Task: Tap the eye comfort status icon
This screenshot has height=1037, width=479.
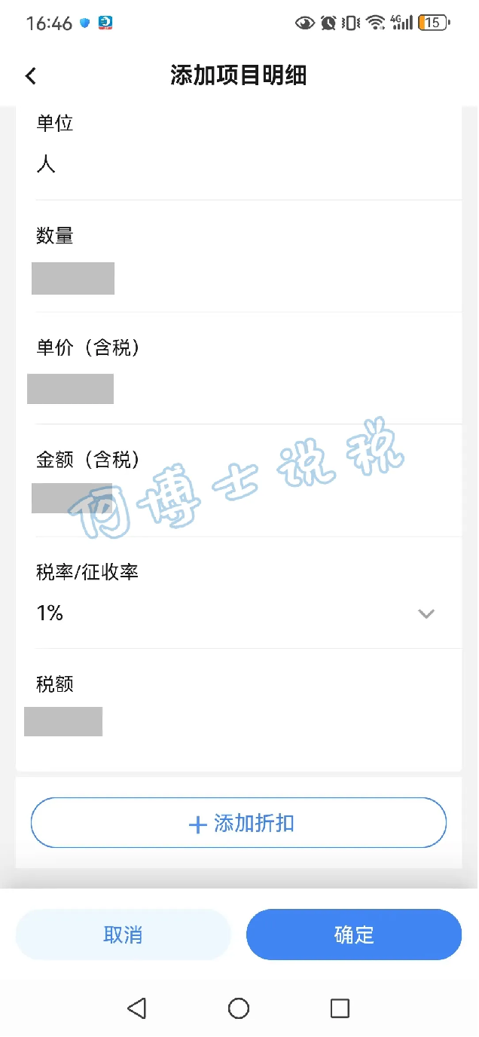Action: 305,23
